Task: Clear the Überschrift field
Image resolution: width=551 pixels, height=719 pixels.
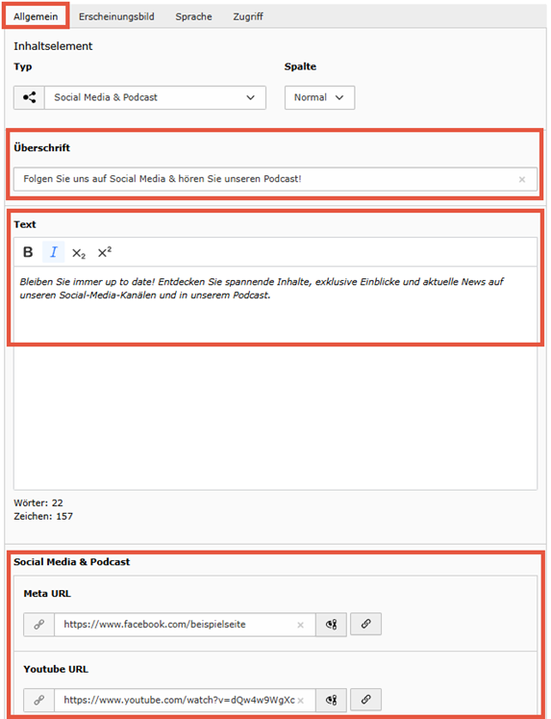Action: (x=522, y=179)
